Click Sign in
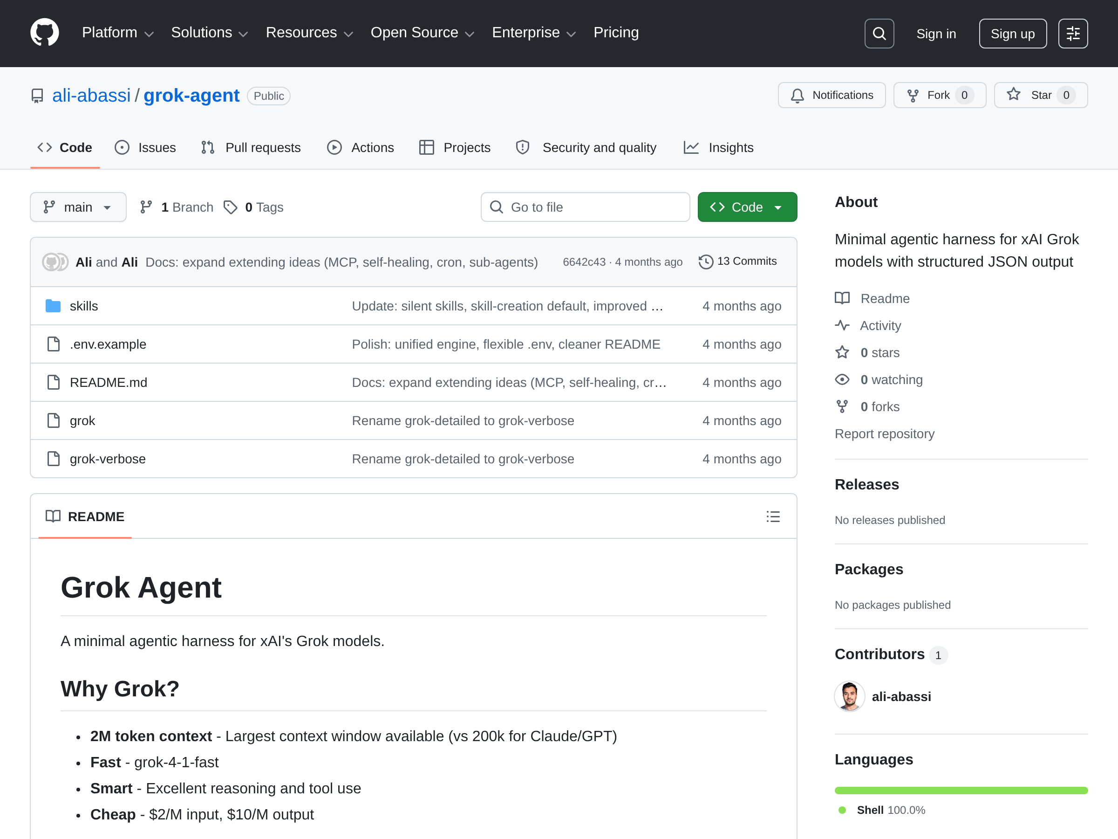1118x839 pixels. pos(936,34)
